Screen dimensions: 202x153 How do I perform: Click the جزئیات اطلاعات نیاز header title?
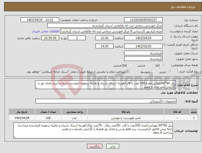[x=183, y=7]
